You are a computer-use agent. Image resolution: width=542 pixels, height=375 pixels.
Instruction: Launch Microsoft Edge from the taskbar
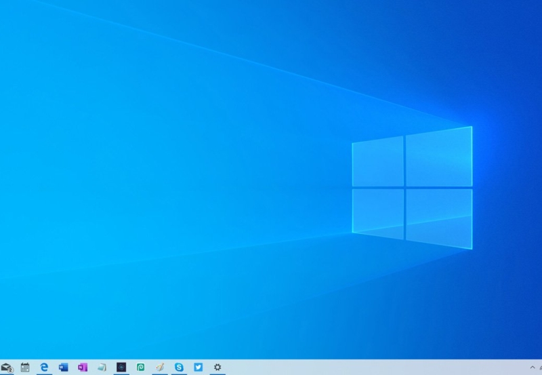click(44, 367)
